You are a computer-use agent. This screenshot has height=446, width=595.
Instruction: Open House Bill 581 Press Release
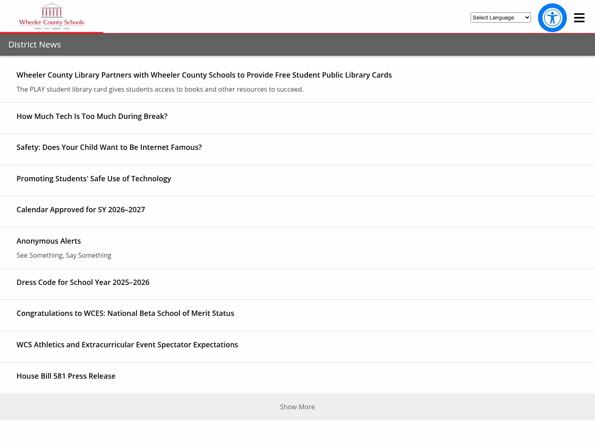tap(66, 376)
